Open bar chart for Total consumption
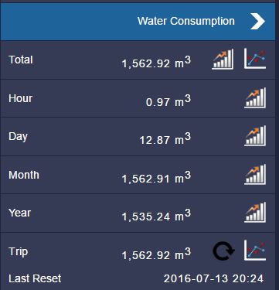The height and width of the screenshot is (290, 279). tap(223, 60)
